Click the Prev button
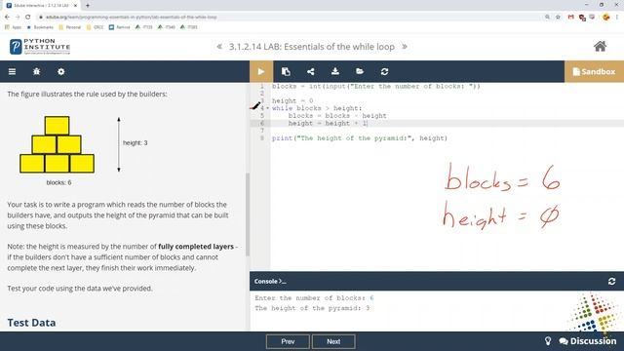The width and height of the screenshot is (624, 351). tap(288, 341)
